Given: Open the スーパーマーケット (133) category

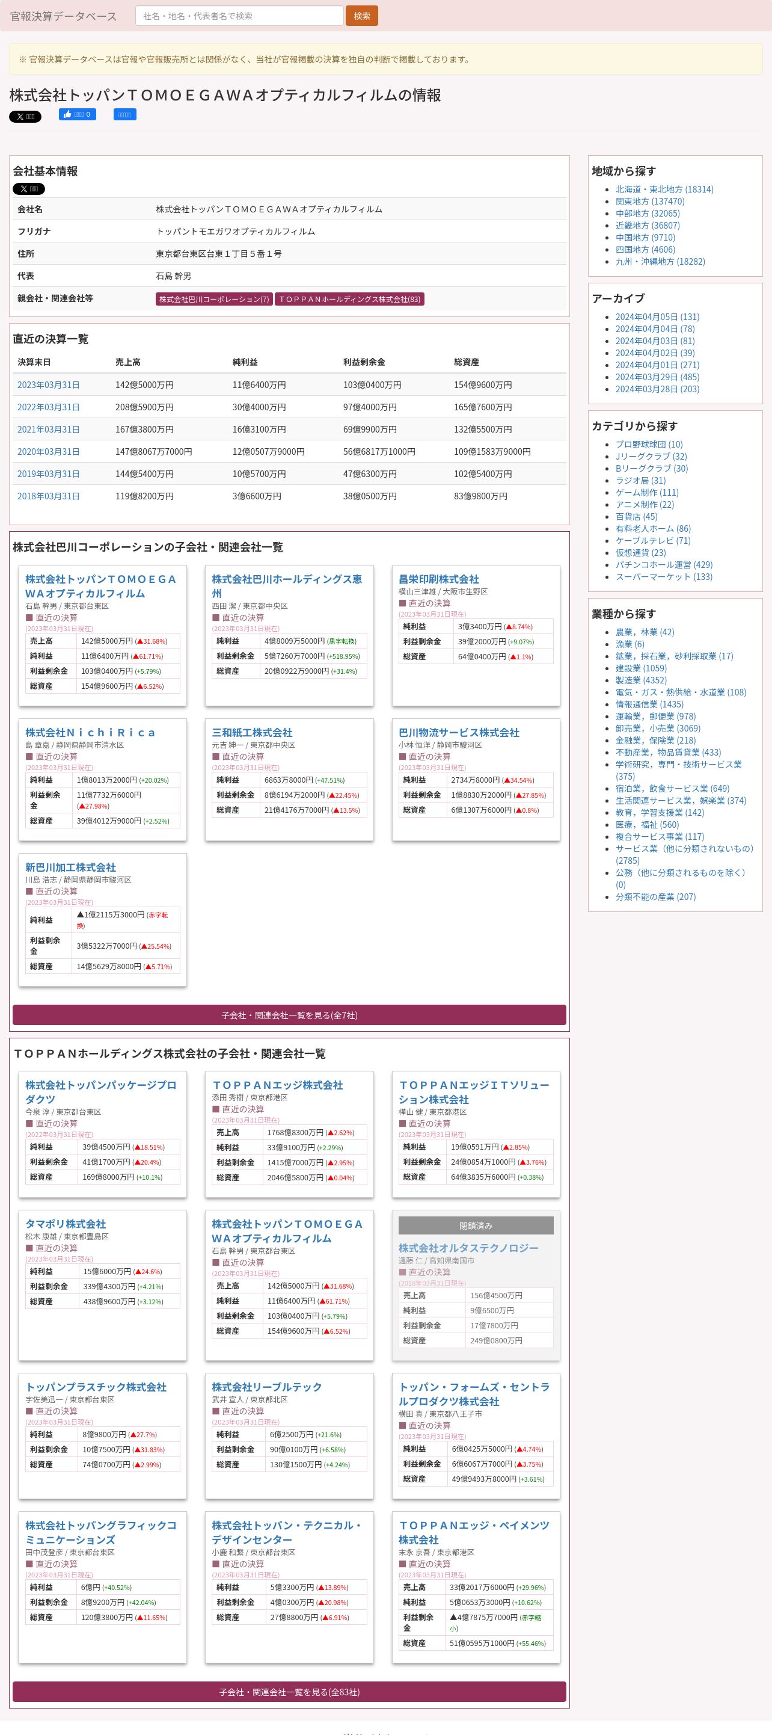Looking at the screenshot, I should coord(664,576).
